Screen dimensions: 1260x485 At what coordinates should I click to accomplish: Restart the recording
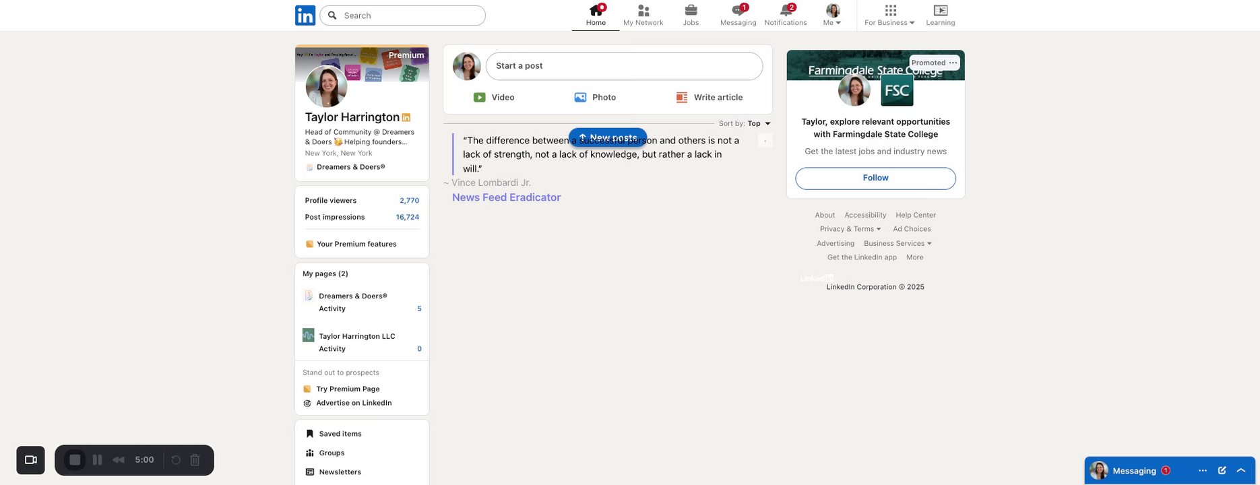click(x=176, y=460)
